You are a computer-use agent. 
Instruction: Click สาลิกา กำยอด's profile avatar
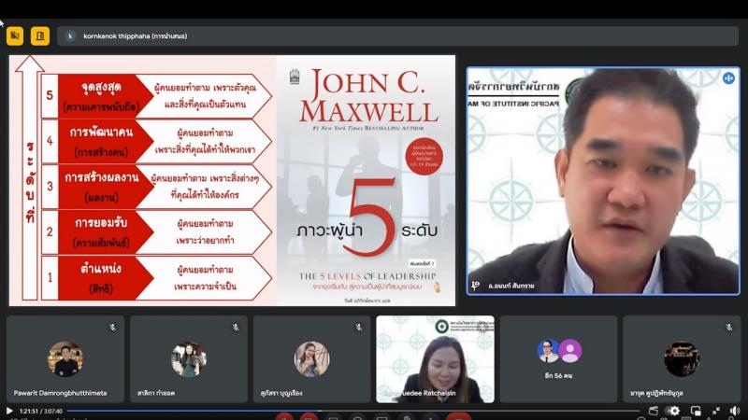click(x=189, y=359)
